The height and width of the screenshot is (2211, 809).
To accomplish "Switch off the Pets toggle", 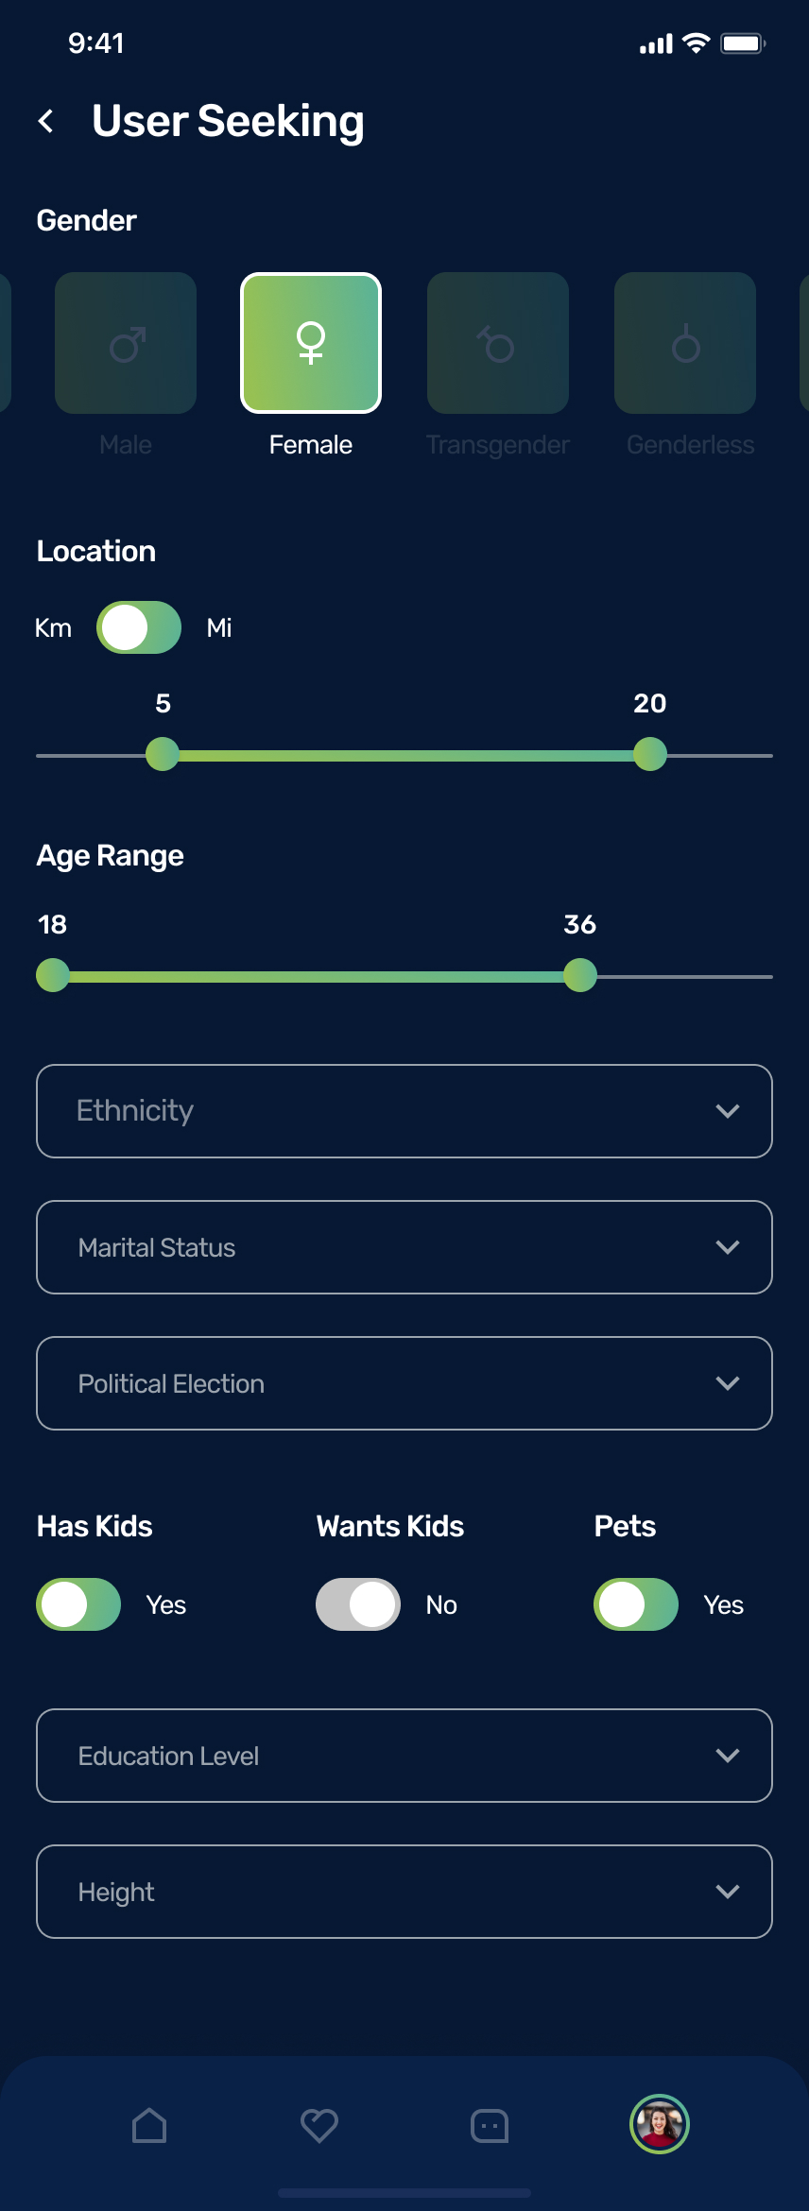I will pos(636,1604).
